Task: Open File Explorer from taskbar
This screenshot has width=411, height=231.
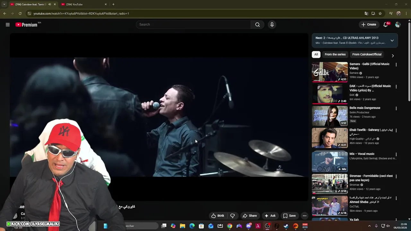Action: tap(182, 226)
